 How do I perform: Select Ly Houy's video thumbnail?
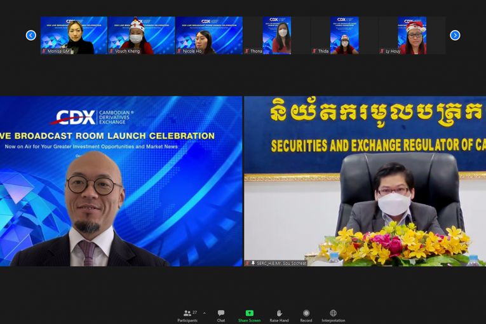click(x=412, y=36)
